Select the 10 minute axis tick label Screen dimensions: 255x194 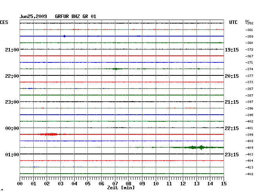tap(156, 184)
